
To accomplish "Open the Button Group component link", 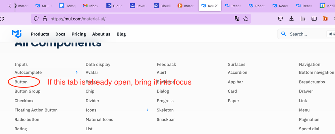I will (x=27, y=91).
